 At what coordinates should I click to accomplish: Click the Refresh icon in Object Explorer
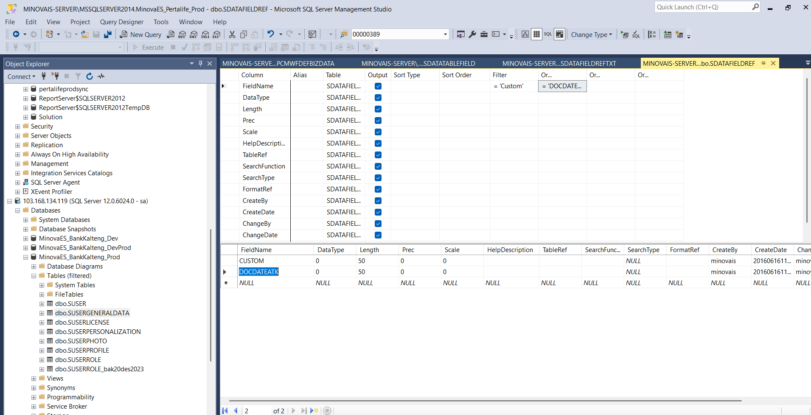pyautogui.click(x=90, y=76)
